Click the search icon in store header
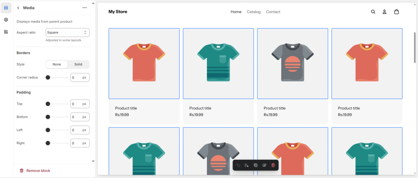The height and width of the screenshot is (178, 418). click(x=373, y=12)
